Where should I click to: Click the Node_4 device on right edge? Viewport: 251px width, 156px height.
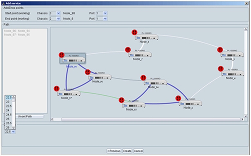[x=232, y=73]
